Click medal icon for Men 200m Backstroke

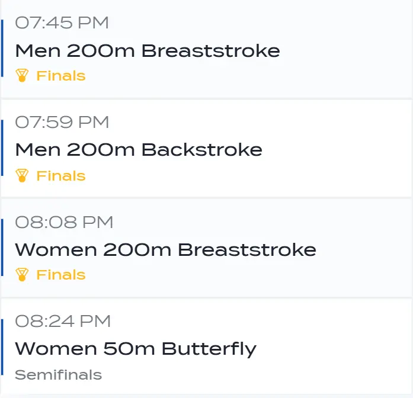23,175
